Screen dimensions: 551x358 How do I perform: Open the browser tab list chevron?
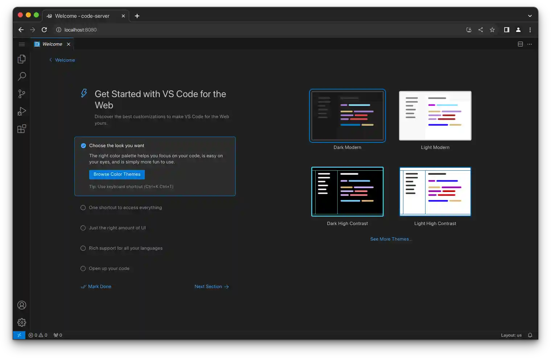pyautogui.click(x=530, y=16)
